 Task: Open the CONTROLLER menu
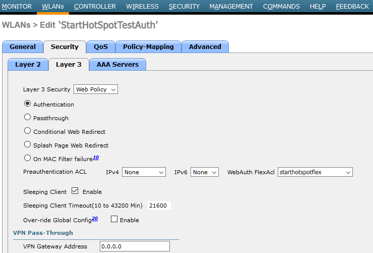[95, 7]
